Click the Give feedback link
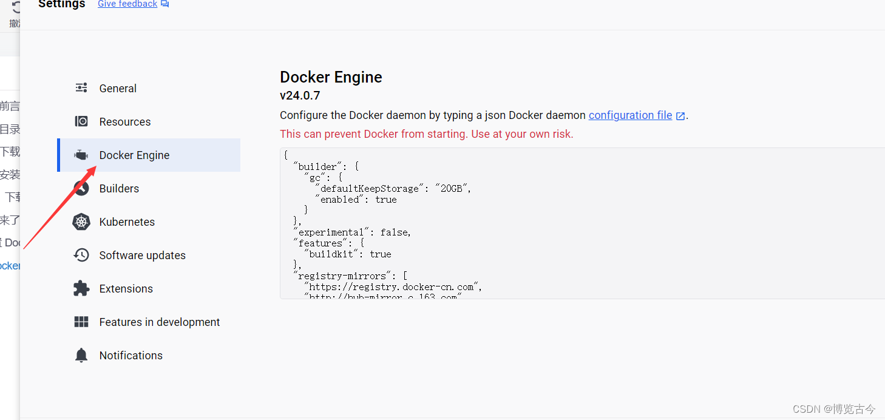Image resolution: width=885 pixels, height=420 pixels. click(127, 4)
